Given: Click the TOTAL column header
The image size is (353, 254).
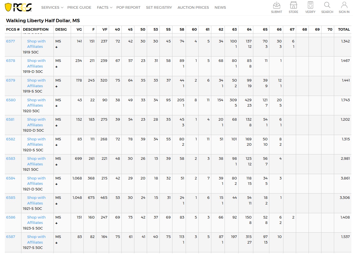Looking at the screenshot, I should pos(344,29).
